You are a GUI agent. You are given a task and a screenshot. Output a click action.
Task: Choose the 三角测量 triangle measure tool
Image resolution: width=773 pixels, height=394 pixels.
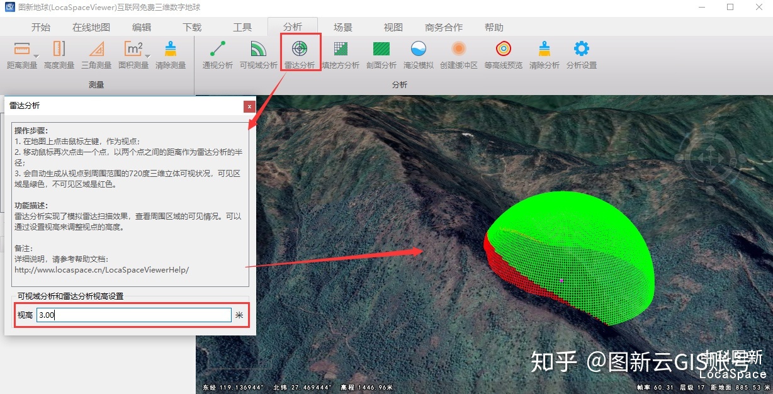click(96, 50)
